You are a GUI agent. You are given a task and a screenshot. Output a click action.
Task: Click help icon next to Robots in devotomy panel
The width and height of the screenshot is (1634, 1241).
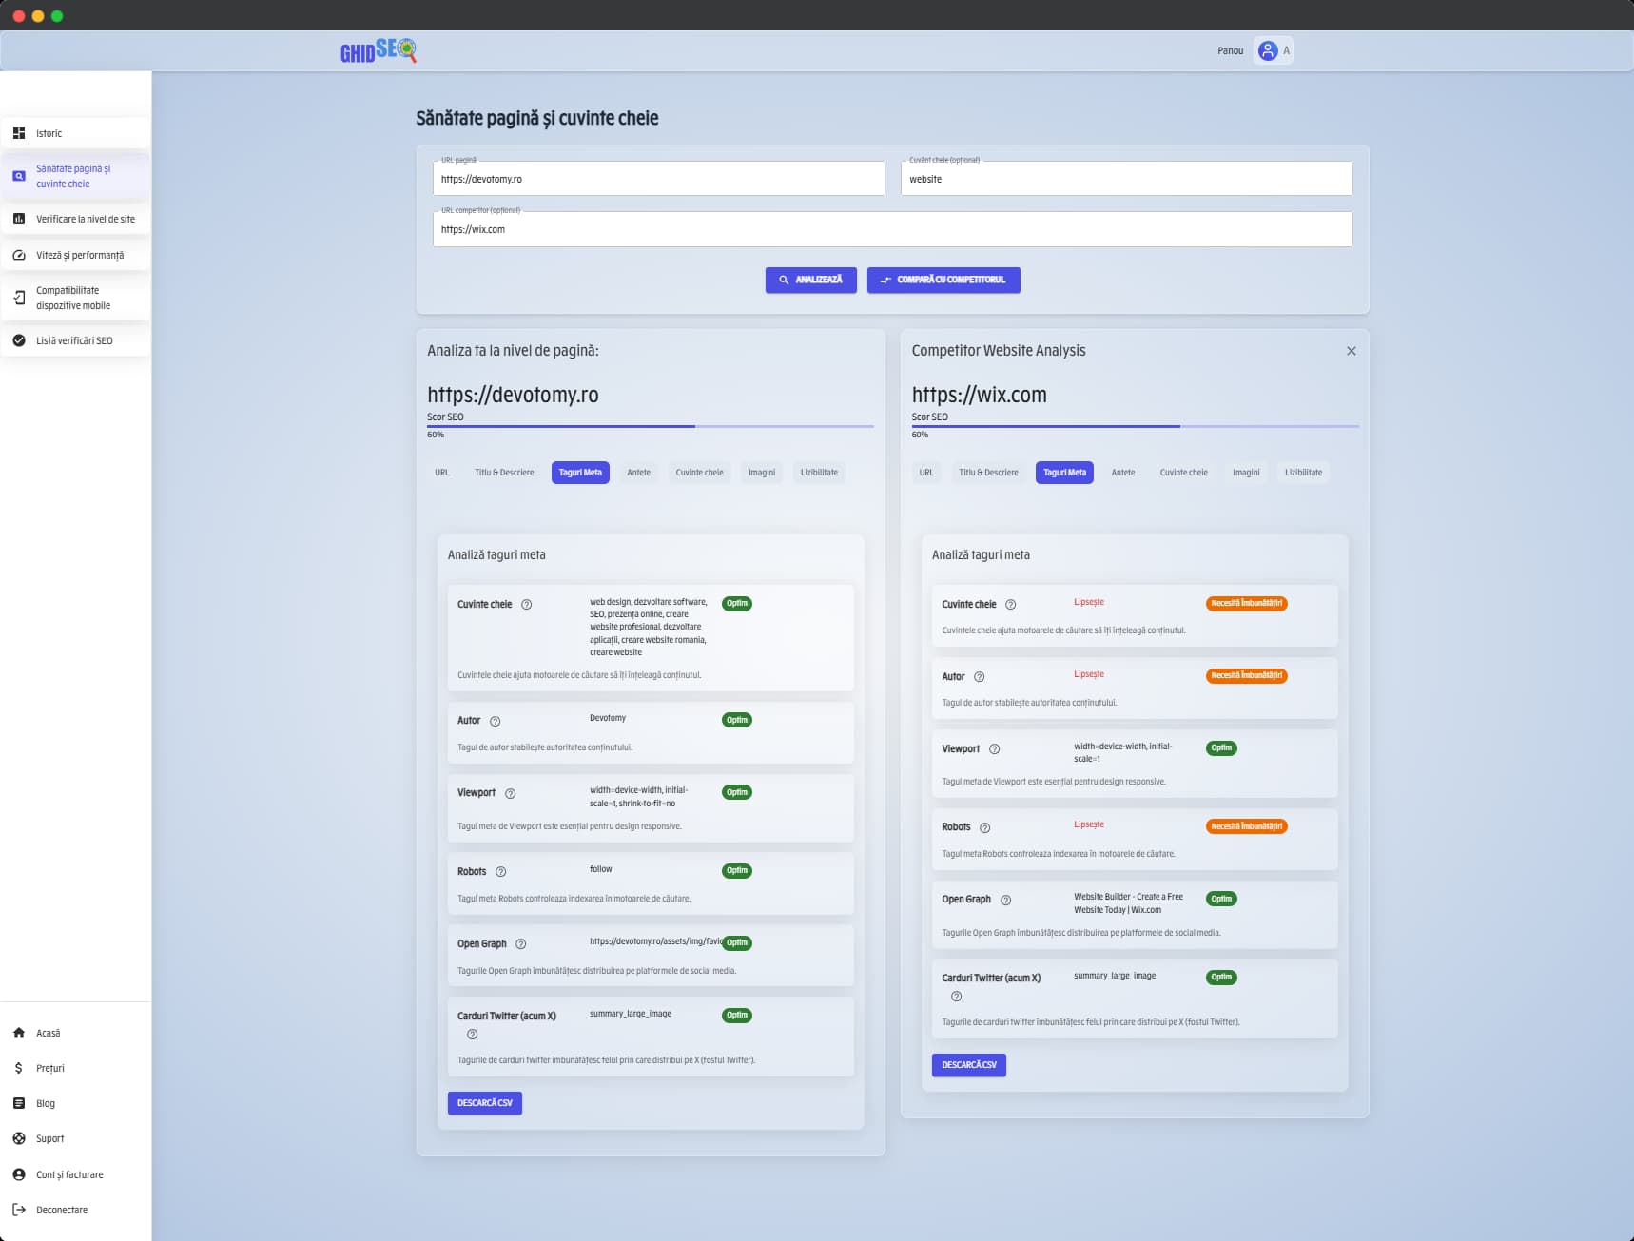tap(500, 872)
